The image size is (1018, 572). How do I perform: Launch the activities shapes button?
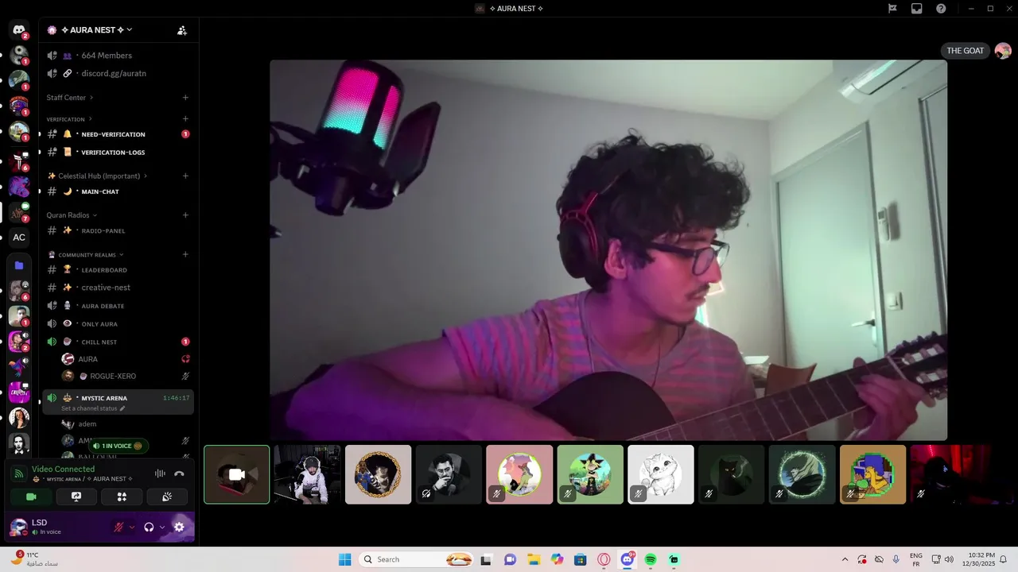122,497
